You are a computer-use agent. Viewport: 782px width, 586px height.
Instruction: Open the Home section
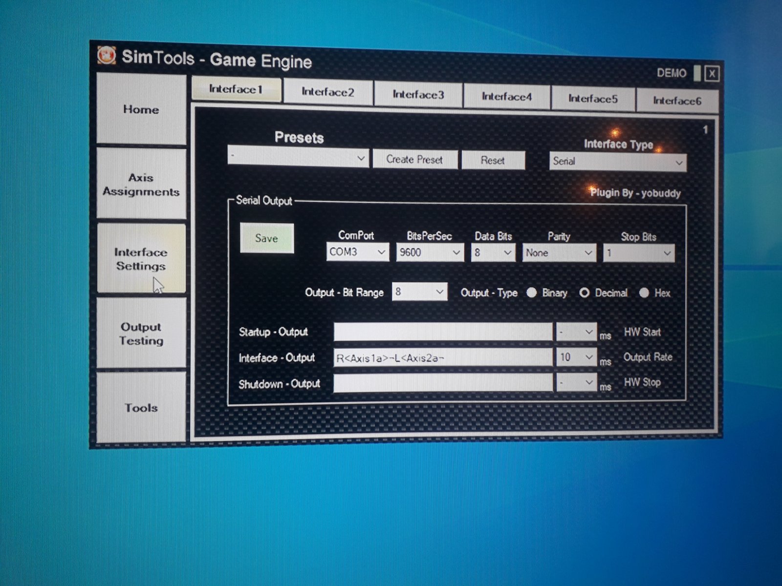(x=141, y=109)
